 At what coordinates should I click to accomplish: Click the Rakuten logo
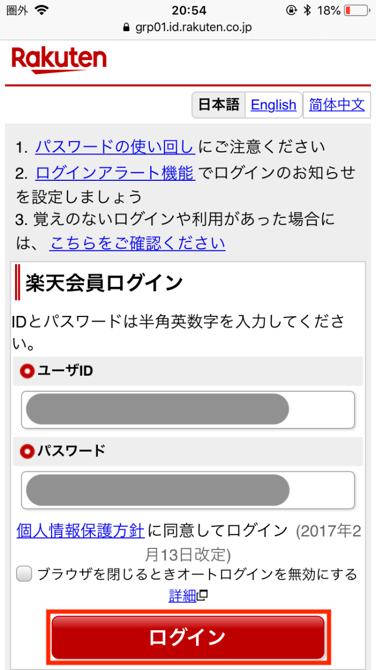coord(59,59)
